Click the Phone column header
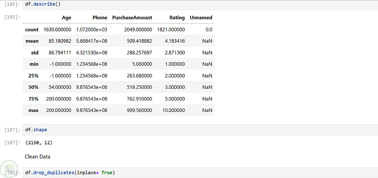 click(x=100, y=18)
